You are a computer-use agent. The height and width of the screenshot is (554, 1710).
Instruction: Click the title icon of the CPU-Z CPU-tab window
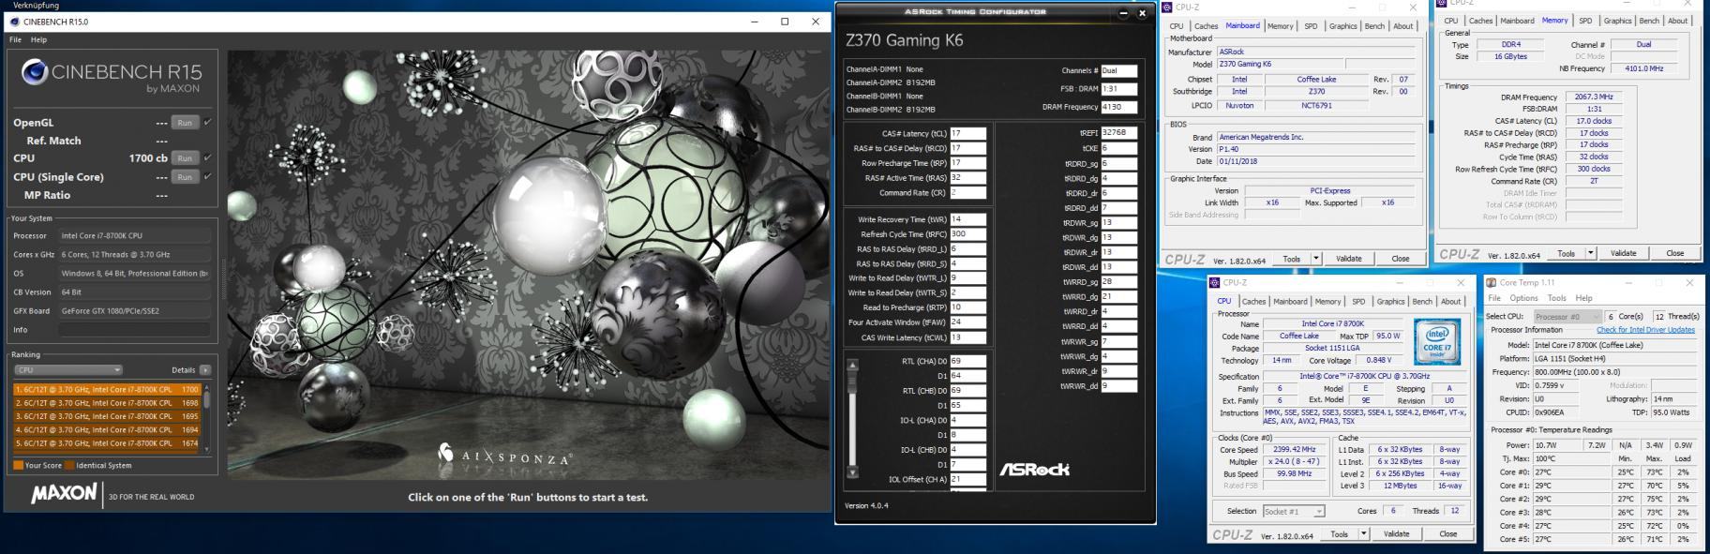pos(1215,282)
